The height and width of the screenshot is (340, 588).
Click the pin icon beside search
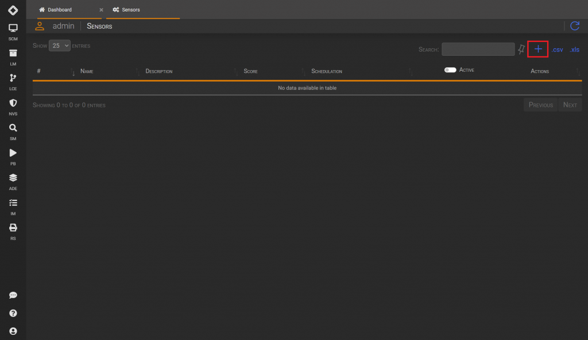521,49
